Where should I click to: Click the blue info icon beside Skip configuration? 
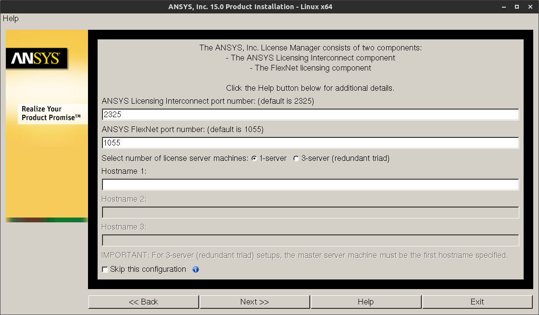196,270
